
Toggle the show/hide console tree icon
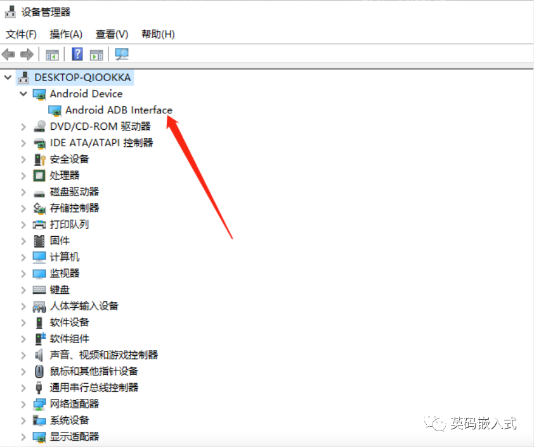(52, 54)
